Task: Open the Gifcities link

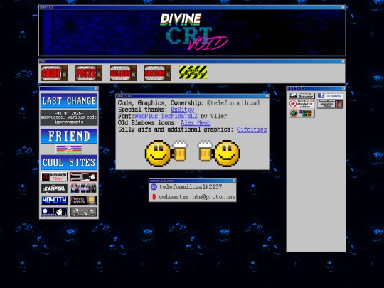Action: click(252, 129)
